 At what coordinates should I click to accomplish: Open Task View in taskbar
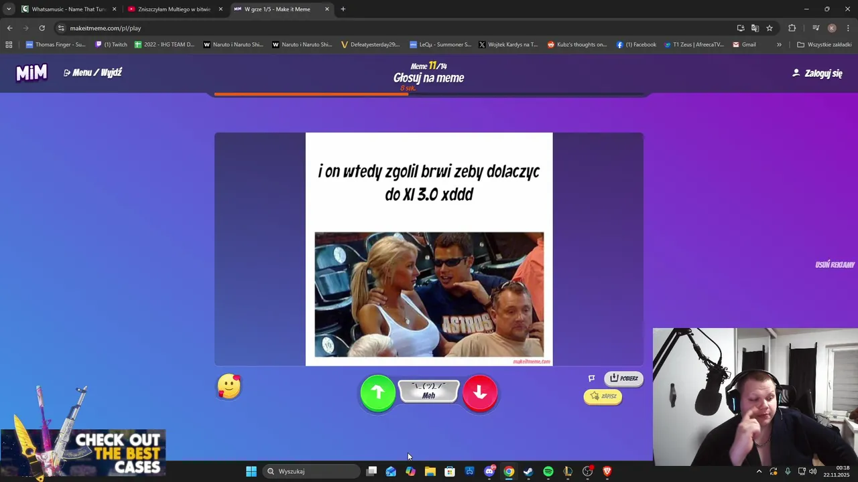372,471
